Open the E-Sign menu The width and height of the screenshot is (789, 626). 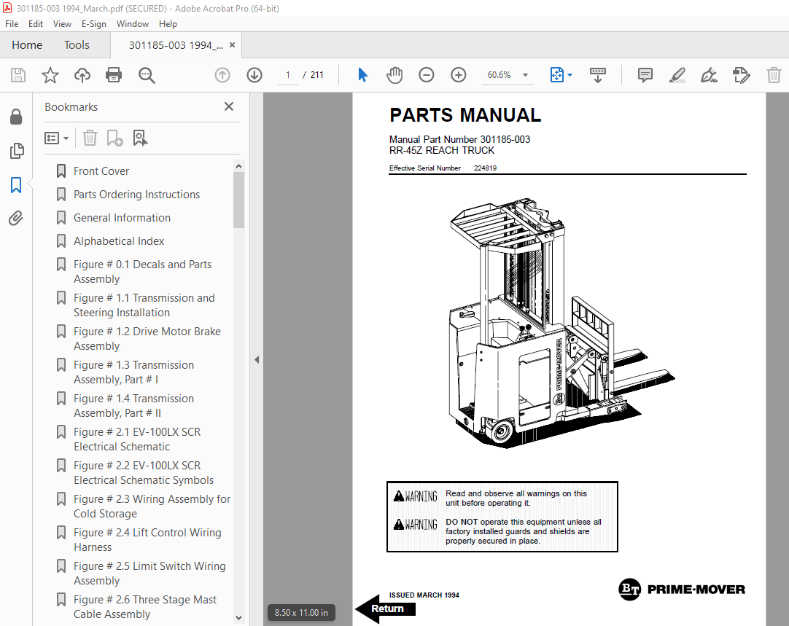94,23
